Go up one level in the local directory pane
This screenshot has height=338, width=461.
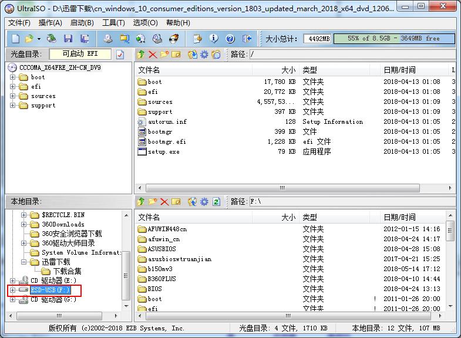[141, 202]
